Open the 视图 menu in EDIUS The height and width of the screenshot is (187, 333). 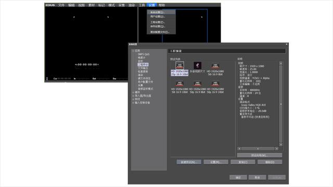pos(82,5)
